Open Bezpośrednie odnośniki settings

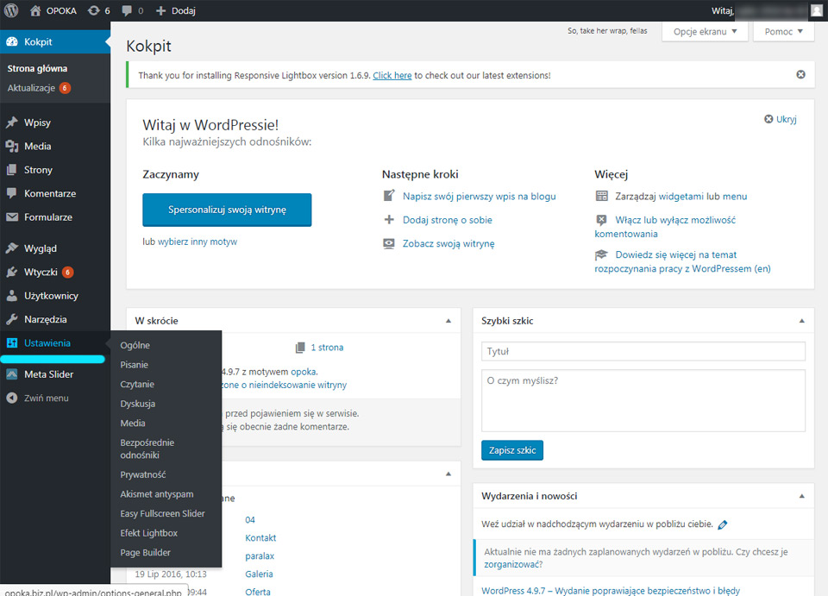click(x=147, y=449)
